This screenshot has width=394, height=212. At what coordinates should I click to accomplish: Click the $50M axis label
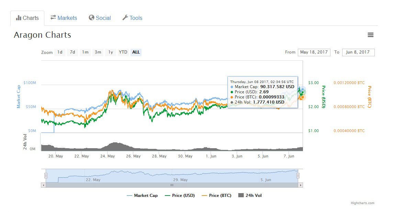pos(31,107)
